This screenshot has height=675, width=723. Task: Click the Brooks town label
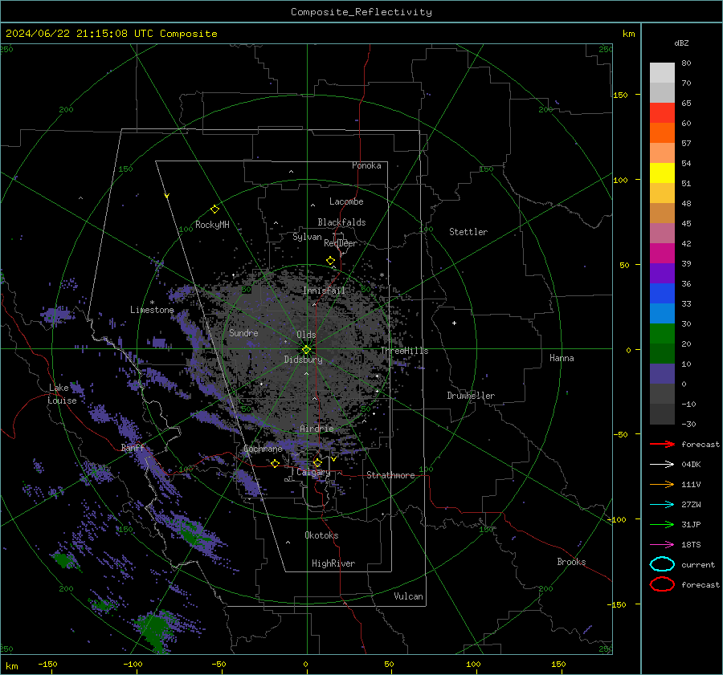pos(571,562)
